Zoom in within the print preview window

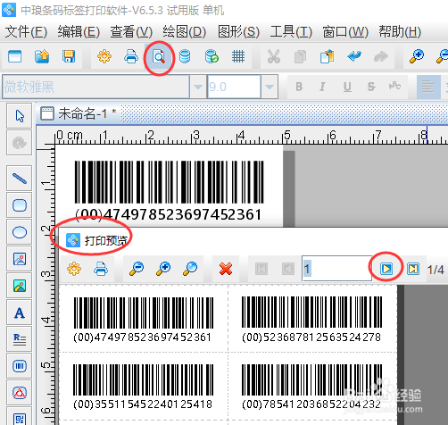pyautogui.click(x=163, y=269)
